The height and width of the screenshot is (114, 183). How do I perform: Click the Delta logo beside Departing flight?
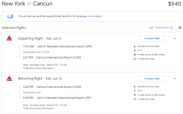tap(9, 38)
